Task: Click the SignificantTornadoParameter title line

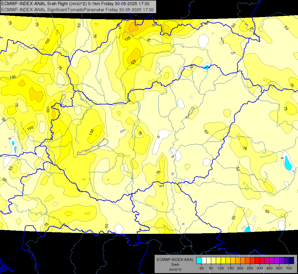Action: tap(77, 10)
